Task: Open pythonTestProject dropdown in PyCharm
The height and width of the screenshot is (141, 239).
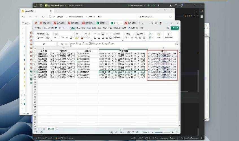Action: pyautogui.click(x=55, y=5)
